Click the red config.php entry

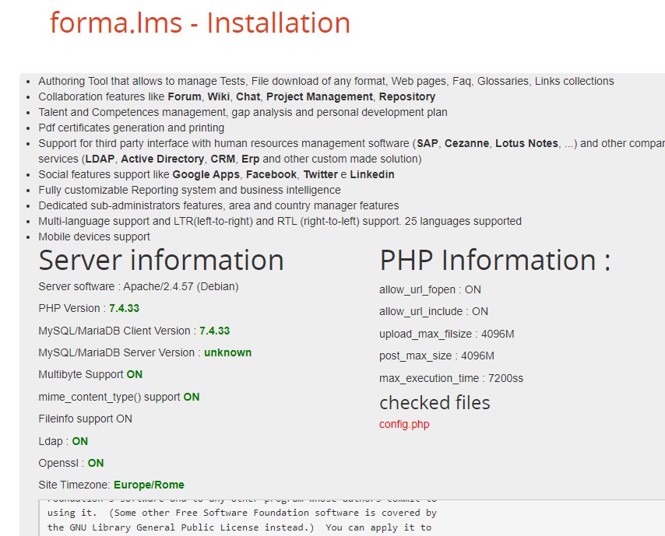point(404,424)
